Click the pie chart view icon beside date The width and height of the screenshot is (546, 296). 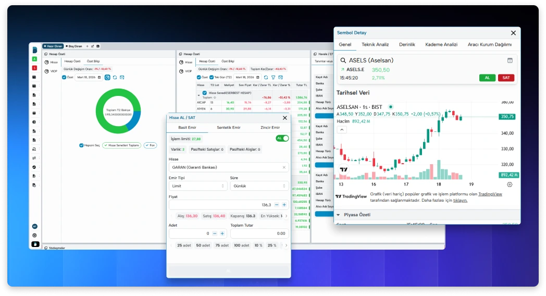(107, 77)
